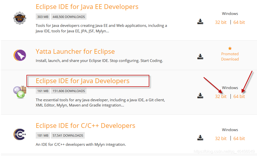257x156 pixels.
Task: Select 32 bit for Java EE Developers
Action: point(220,22)
